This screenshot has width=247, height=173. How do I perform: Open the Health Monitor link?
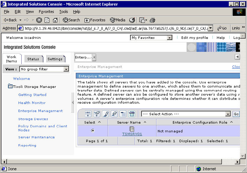tap(32, 103)
